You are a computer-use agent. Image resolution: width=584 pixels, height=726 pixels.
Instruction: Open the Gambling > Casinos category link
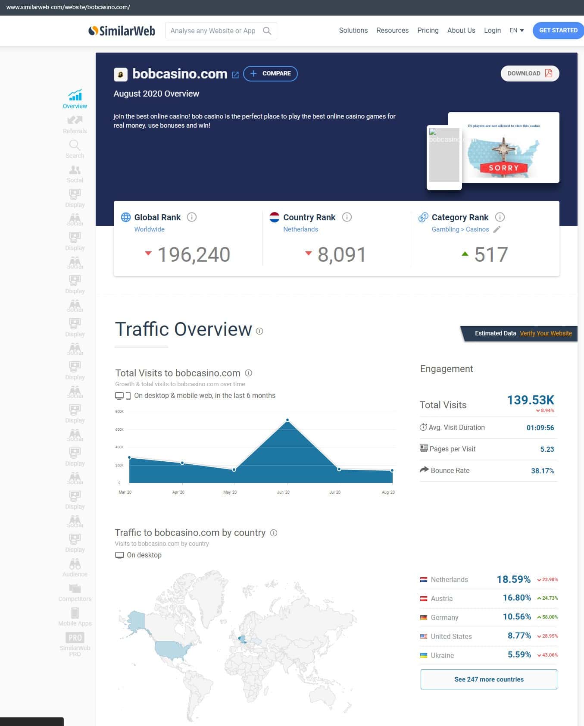(460, 229)
